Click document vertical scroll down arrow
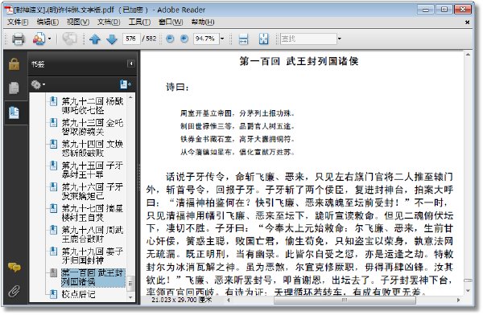Screen dimensions: 483x315 tap(468, 291)
